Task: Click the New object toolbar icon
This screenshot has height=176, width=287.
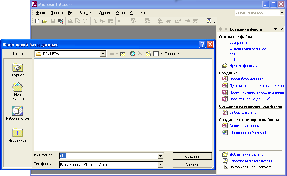Action: tap(195, 21)
